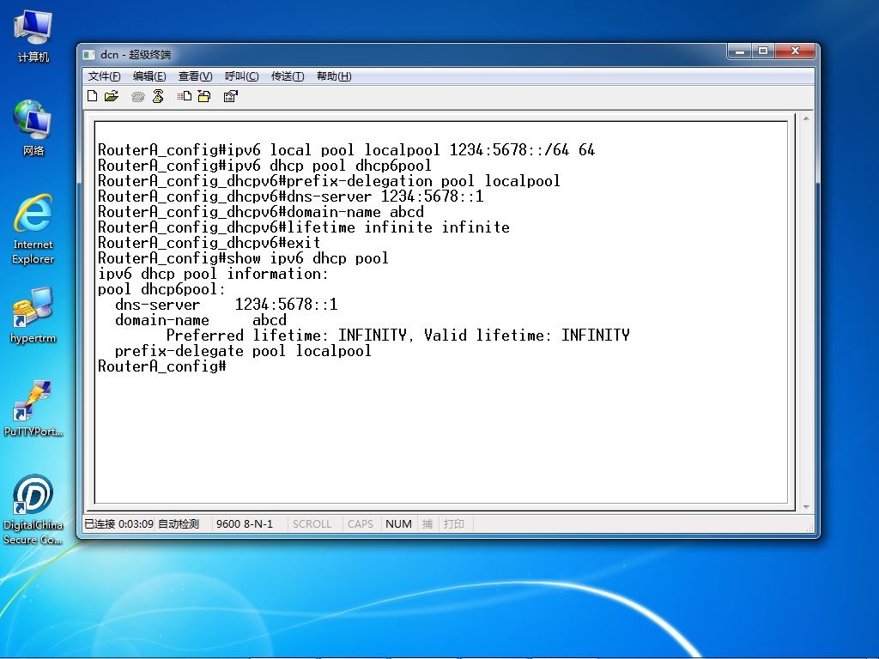879x659 pixels.
Task: Select the hypertrm desktop shortcut
Action: pyautogui.click(x=33, y=315)
